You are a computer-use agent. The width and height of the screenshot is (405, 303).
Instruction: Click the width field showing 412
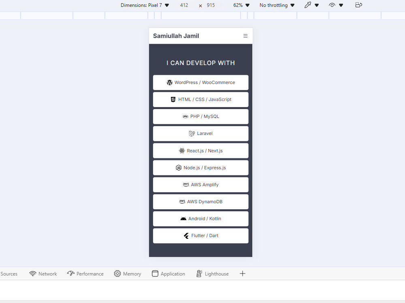[184, 5]
